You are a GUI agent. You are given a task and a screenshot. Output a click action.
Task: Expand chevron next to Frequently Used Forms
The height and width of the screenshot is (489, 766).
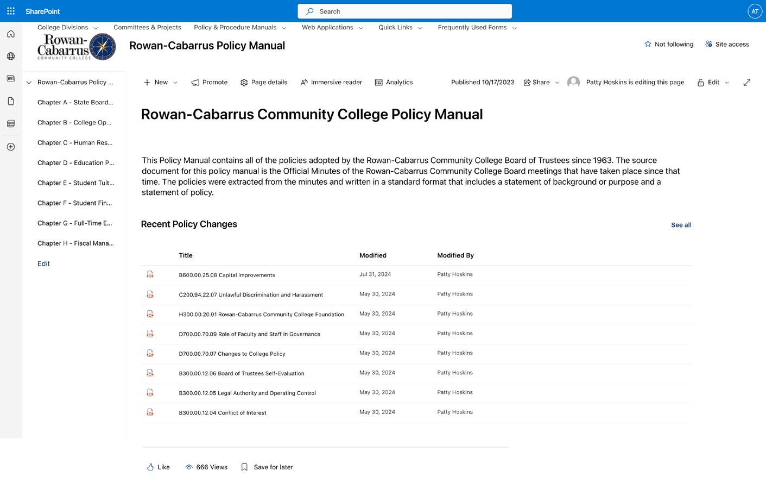(x=514, y=28)
